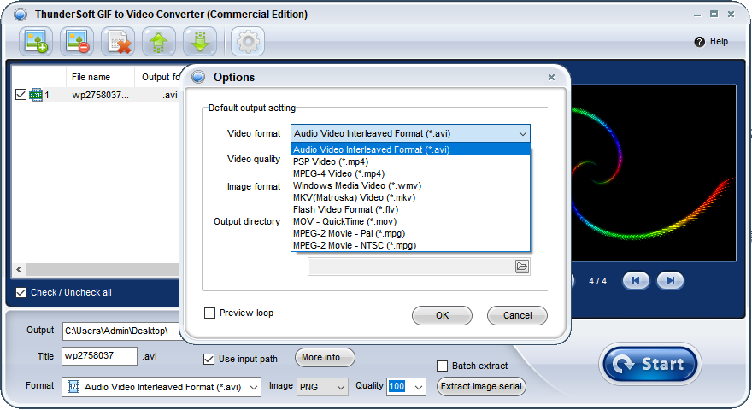Choose Windows Media Video (*.wmv)

pyautogui.click(x=410, y=185)
